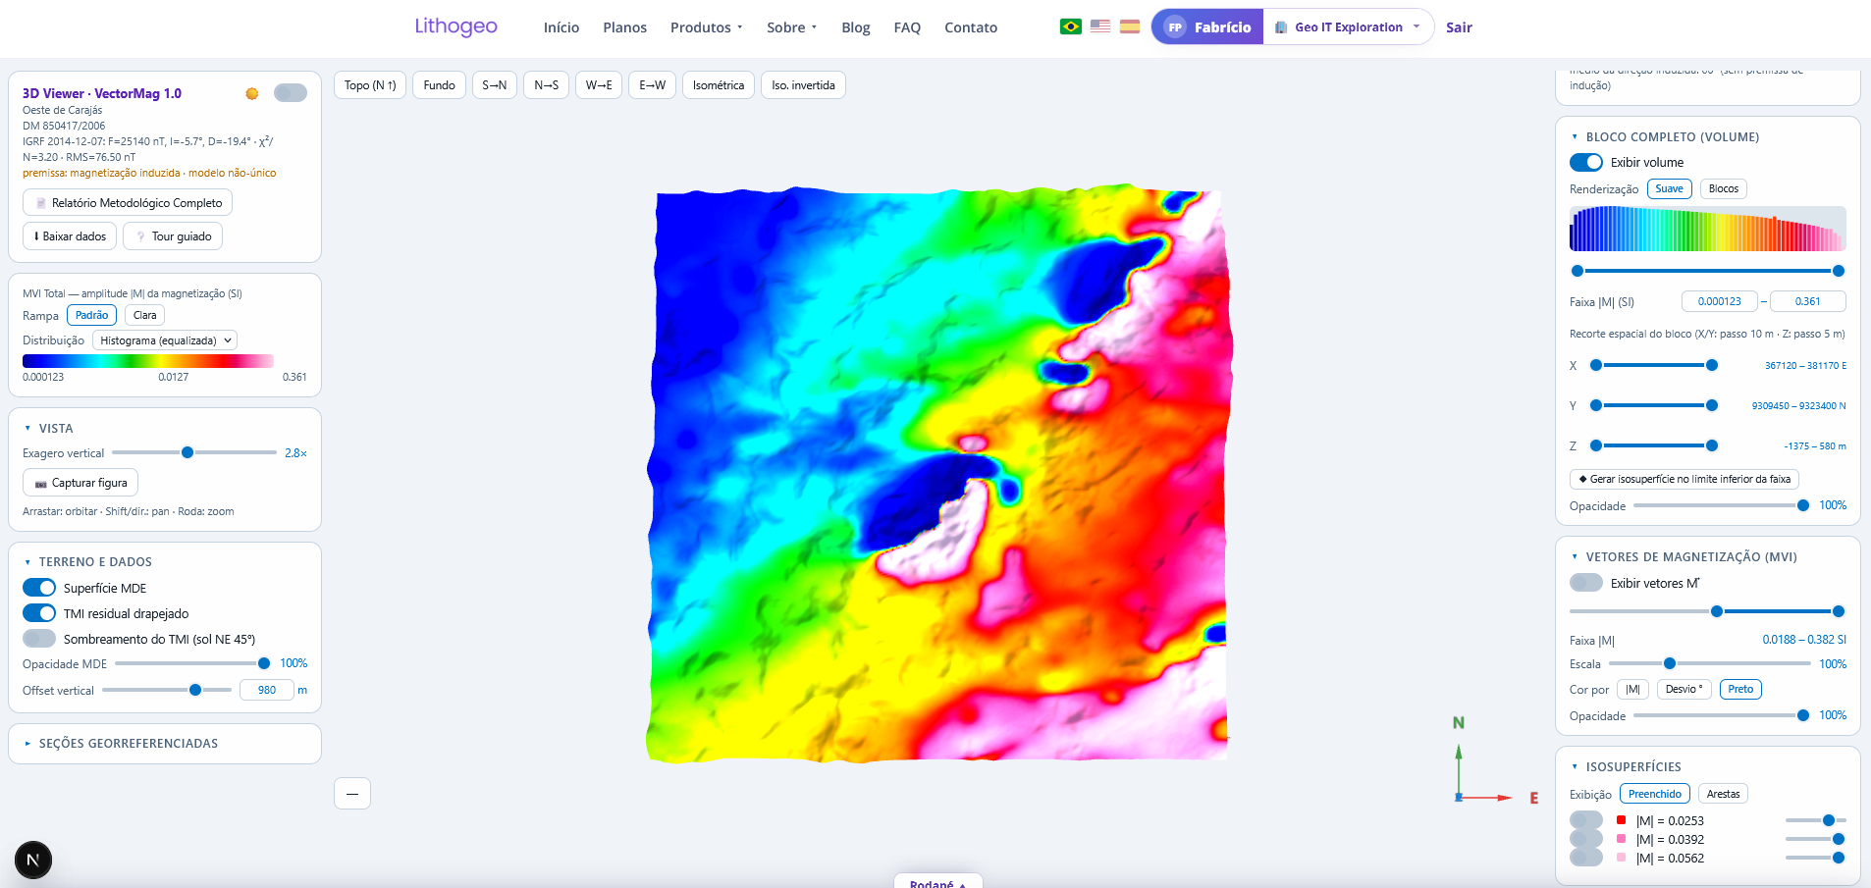Disable Superfície MDE toggle
This screenshot has width=1871, height=888.
(x=39, y=588)
